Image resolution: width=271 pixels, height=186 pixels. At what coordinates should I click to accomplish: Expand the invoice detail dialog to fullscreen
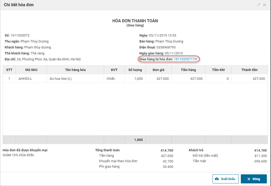(x=259, y=5)
